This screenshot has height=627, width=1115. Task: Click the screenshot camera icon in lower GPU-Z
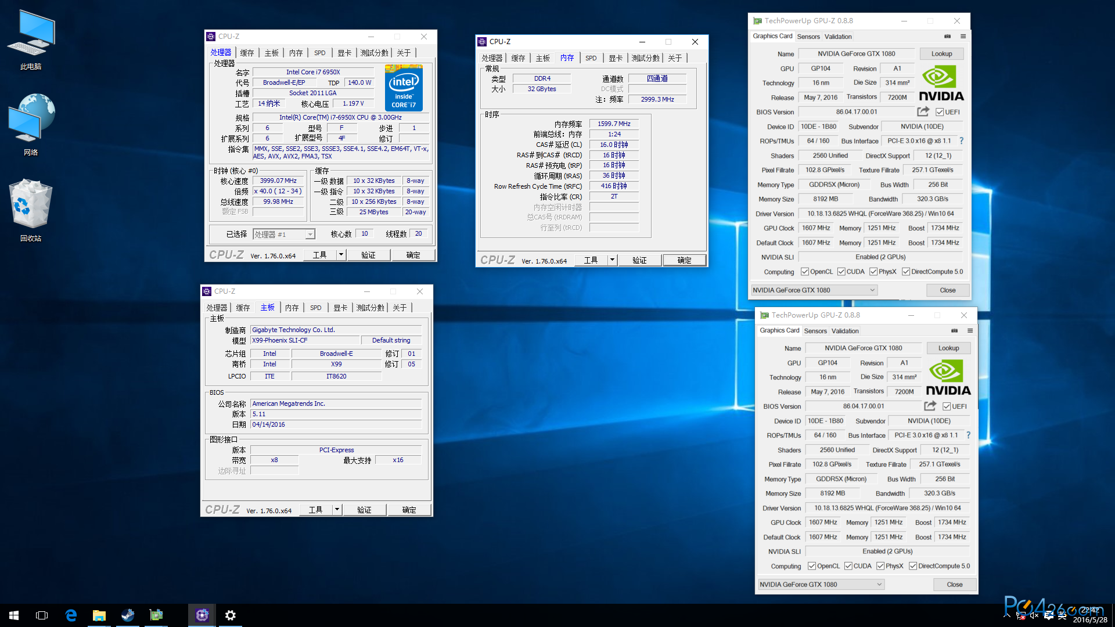(954, 330)
